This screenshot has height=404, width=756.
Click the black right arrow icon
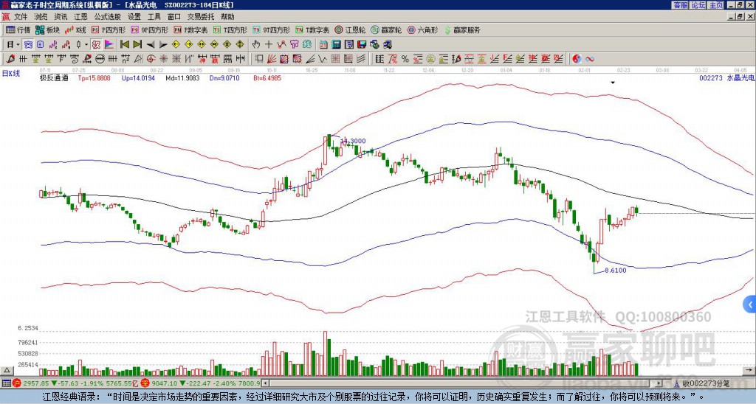pyautogui.click(x=163, y=45)
